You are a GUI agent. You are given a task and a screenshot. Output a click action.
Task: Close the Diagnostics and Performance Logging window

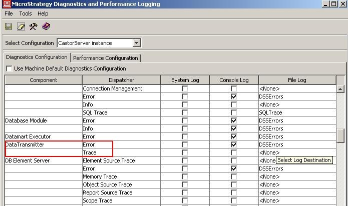(x=342, y=4)
